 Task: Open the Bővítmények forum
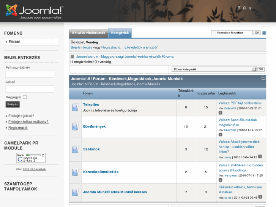point(95,126)
